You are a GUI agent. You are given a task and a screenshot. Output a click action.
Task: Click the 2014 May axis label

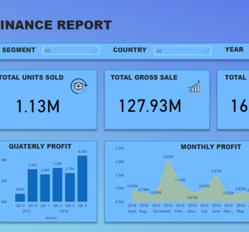[240, 208]
